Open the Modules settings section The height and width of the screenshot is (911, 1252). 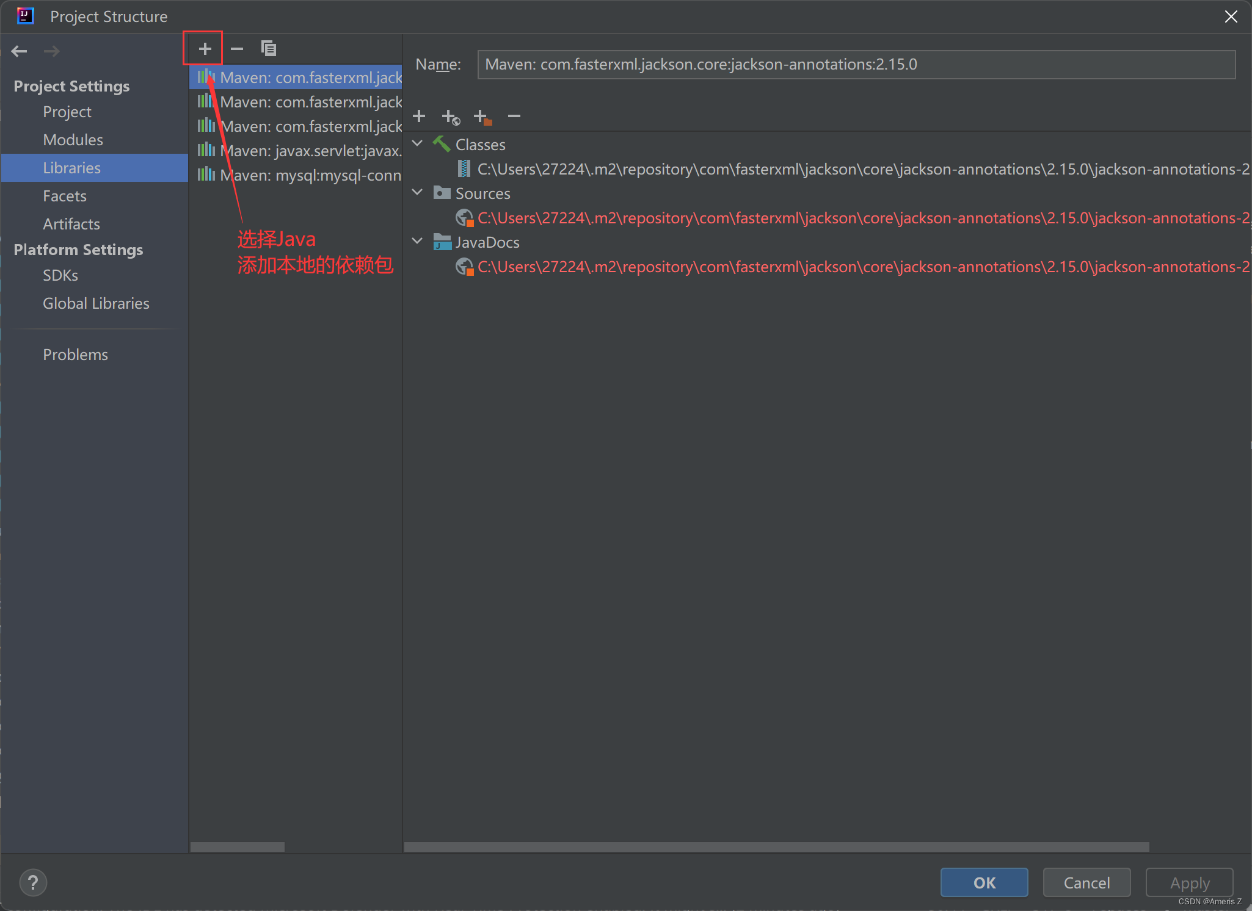click(x=73, y=140)
